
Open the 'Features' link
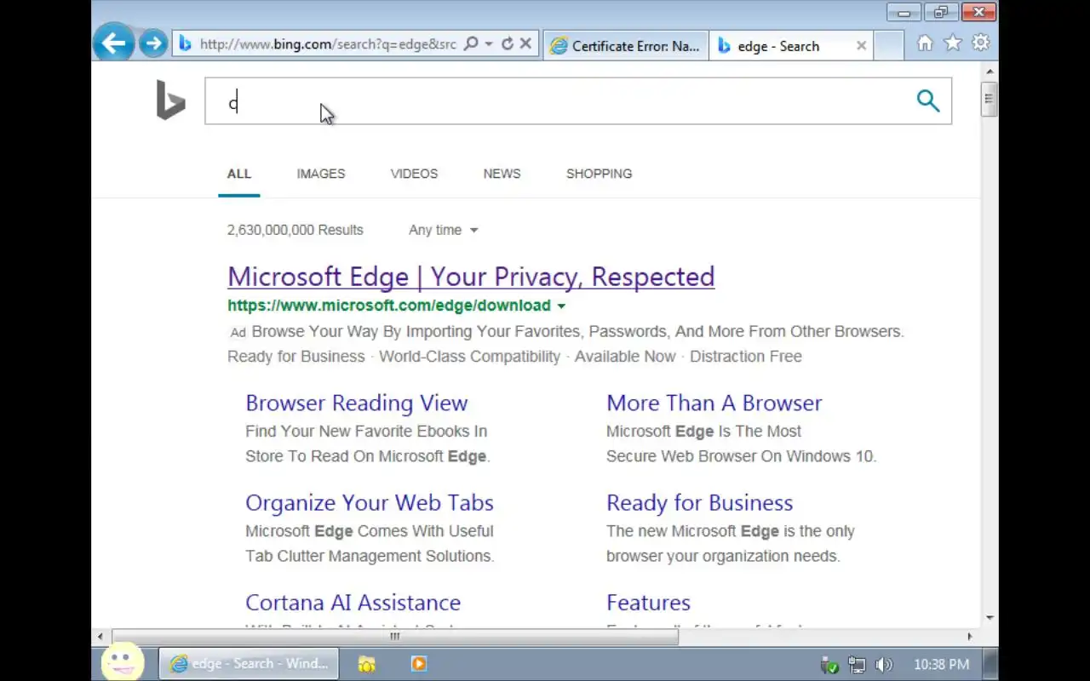(649, 603)
